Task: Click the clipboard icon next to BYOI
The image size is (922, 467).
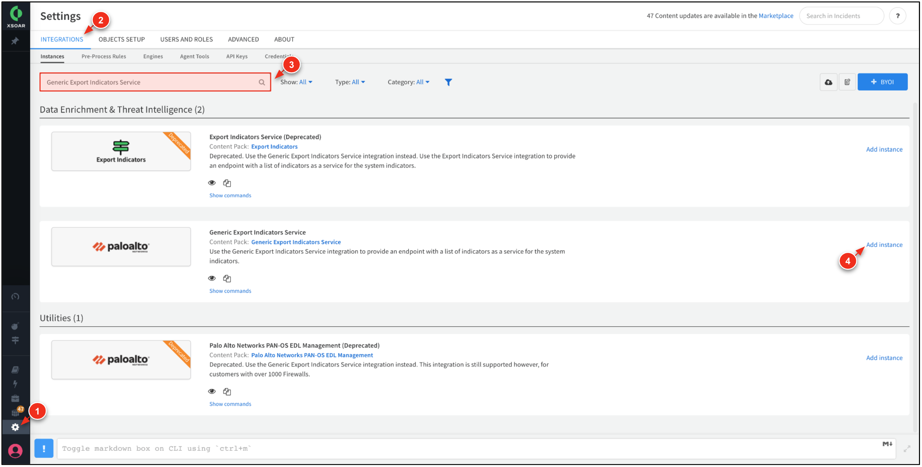Action: point(847,82)
